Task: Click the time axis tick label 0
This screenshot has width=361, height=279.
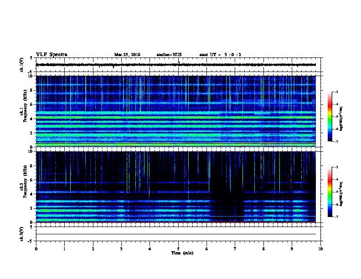Action: pyautogui.click(x=36, y=249)
